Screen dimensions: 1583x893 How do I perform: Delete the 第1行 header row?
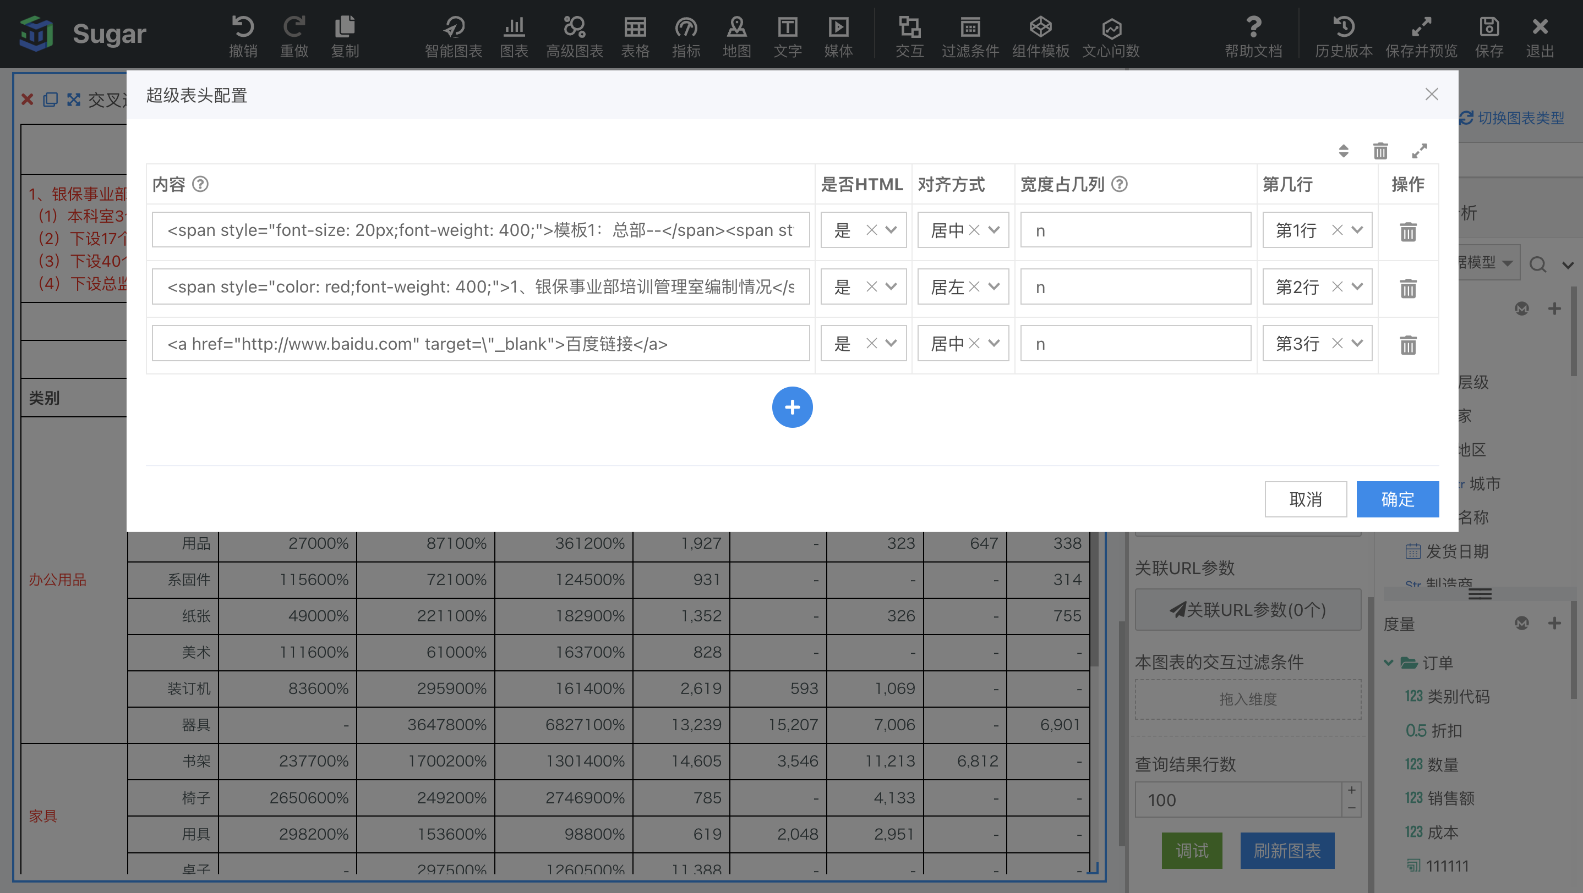[x=1408, y=231]
